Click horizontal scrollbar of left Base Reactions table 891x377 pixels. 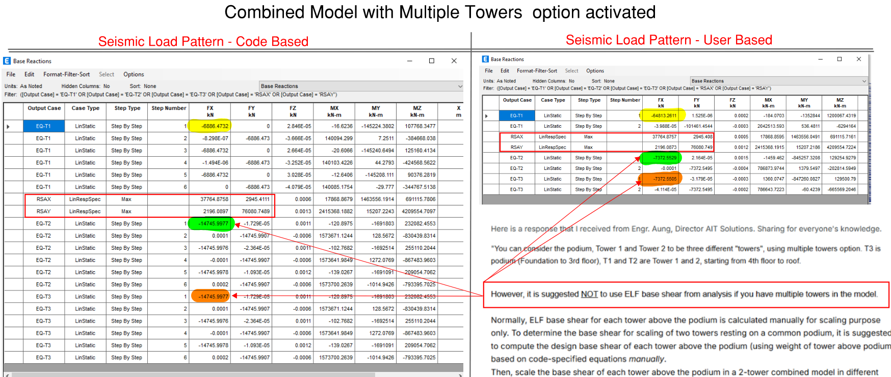[194, 375]
